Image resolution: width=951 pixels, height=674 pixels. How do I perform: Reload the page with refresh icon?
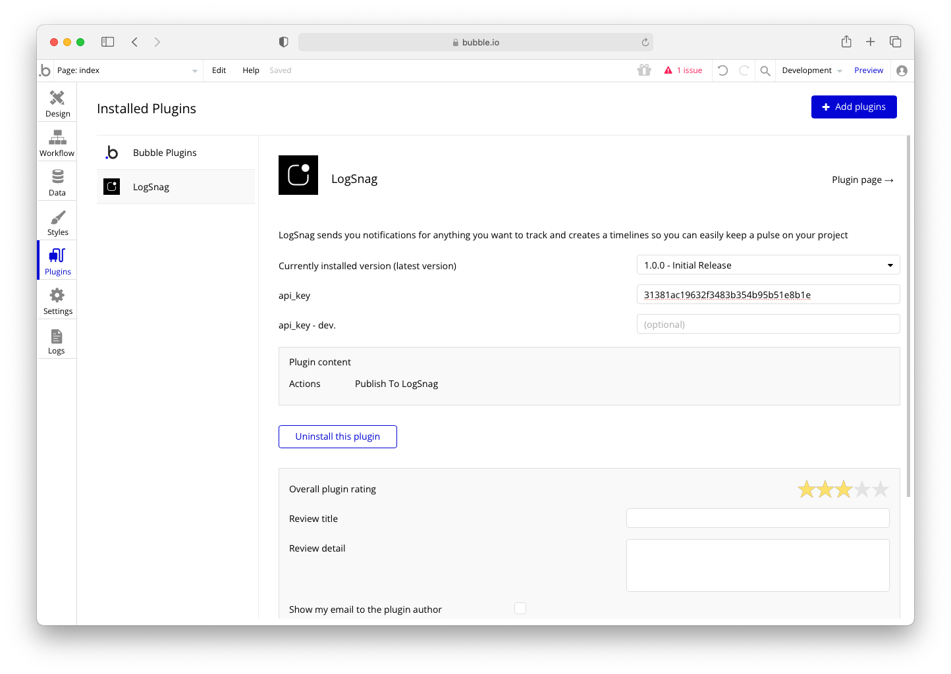[x=645, y=42]
